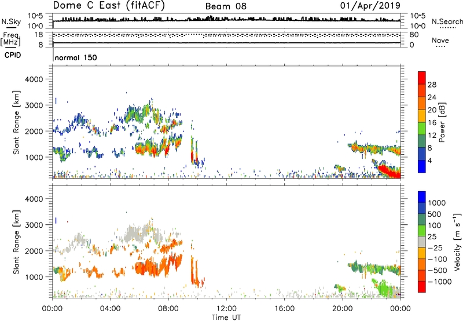Click the 'CPID' label
Screen dimensions: 463x321
click(x=13, y=55)
